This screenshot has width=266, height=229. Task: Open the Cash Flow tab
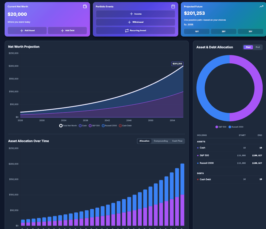pos(177,141)
